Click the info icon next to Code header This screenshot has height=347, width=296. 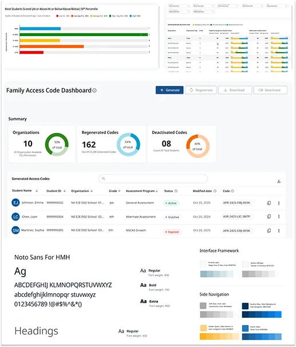(x=232, y=191)
